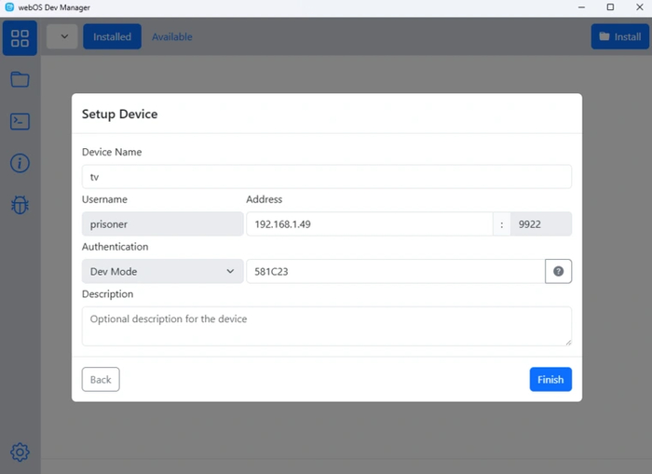This screenshot has height=474, width=652.
Task: Click the Back button
Action: (x=101, y=379)
